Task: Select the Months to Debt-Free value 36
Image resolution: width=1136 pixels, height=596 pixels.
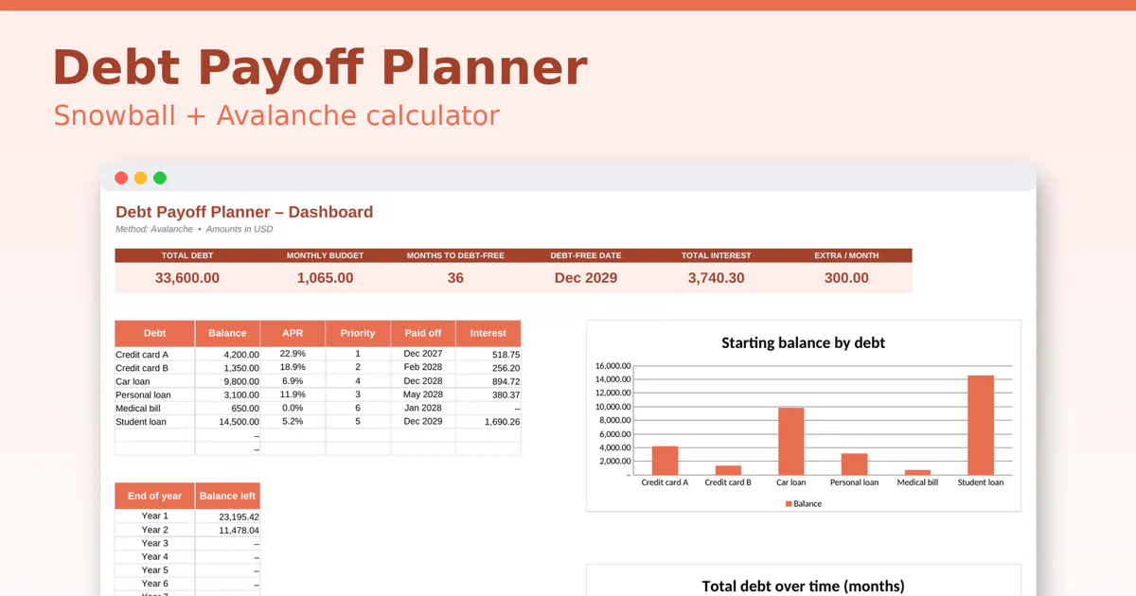Action: pos(455,278)
